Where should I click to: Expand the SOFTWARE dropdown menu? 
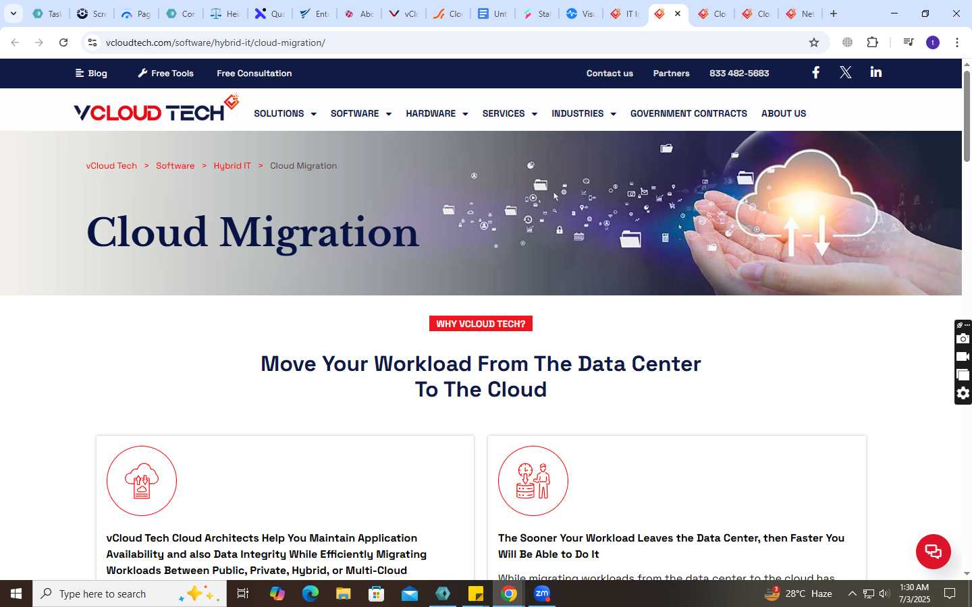click(x=361, y=113)
